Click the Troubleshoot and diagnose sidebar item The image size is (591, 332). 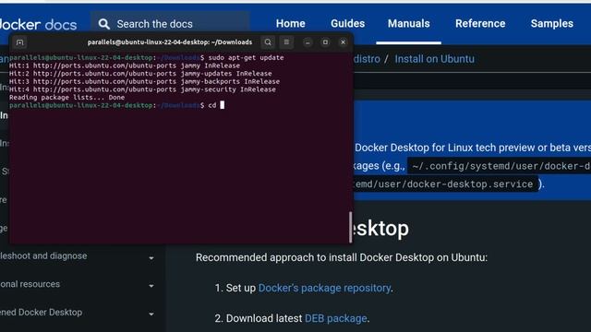tap(43, 256)
